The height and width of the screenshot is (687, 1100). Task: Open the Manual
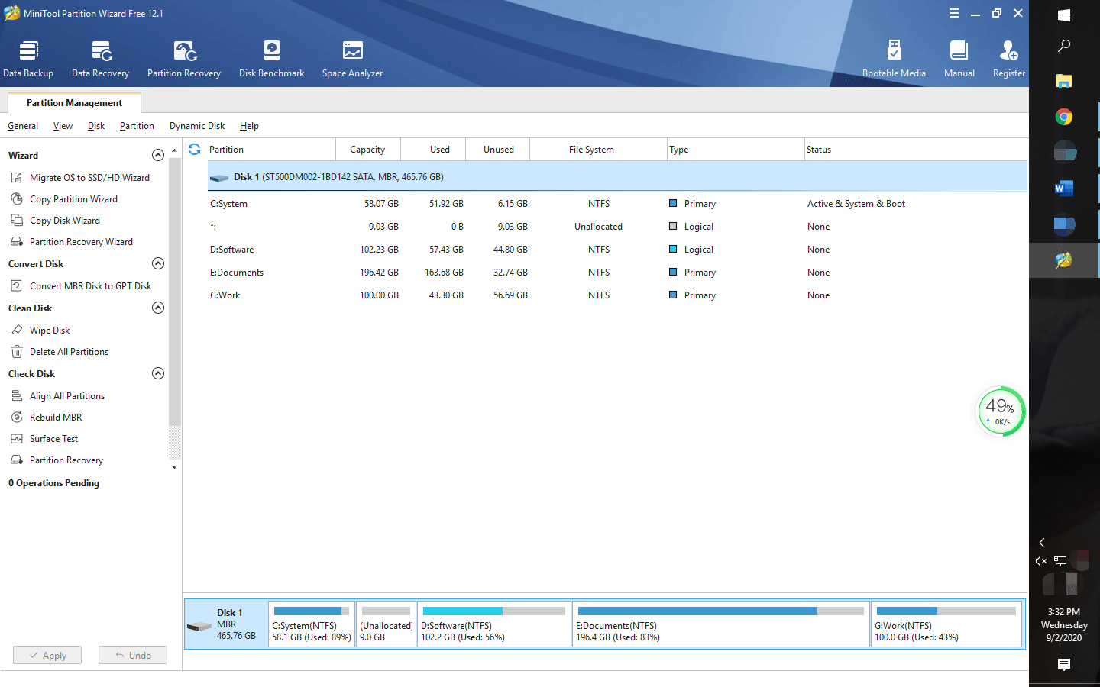click(x=959, y=60)
